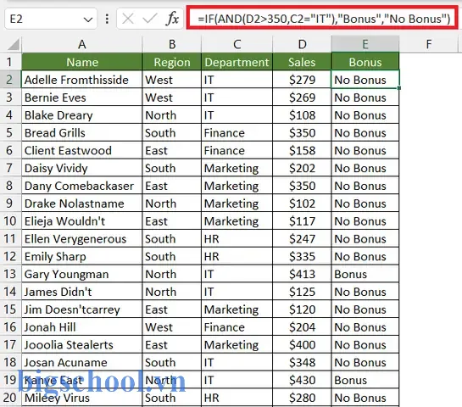Viewport: 462px width, 407px height.
Task: Select Bonus result for Gary Youngman
Action: (365, 274)
